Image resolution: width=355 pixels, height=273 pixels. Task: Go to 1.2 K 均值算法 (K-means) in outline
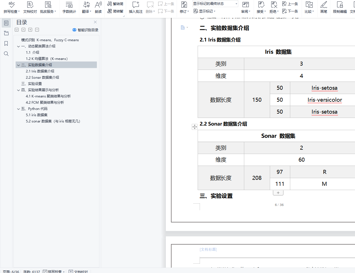coord(47,59)
